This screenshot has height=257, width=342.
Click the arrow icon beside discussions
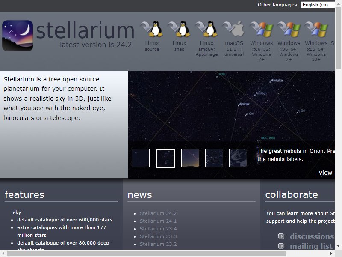[x=281, y=236]
